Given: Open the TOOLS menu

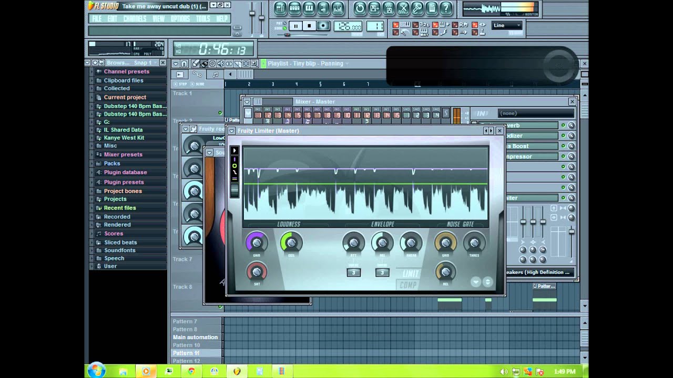Looking at the screenshot, I should [x=203, y=19].
